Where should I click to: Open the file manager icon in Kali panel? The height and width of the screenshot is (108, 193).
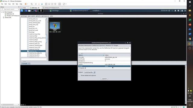(29, 11)
